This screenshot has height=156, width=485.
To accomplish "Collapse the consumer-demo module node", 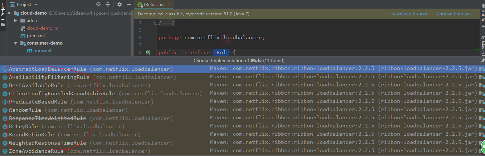I will [16, 43].
